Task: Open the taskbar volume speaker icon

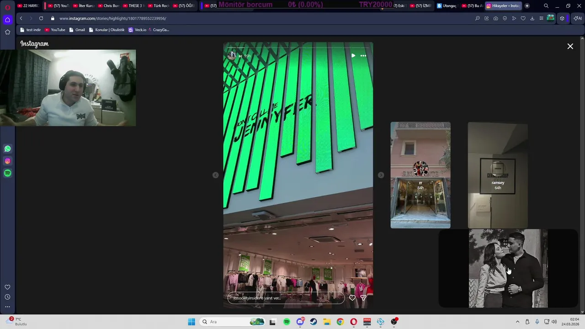Action: (x=554, y=322)
